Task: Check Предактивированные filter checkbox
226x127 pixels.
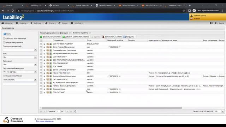Action: pos(4,43)
